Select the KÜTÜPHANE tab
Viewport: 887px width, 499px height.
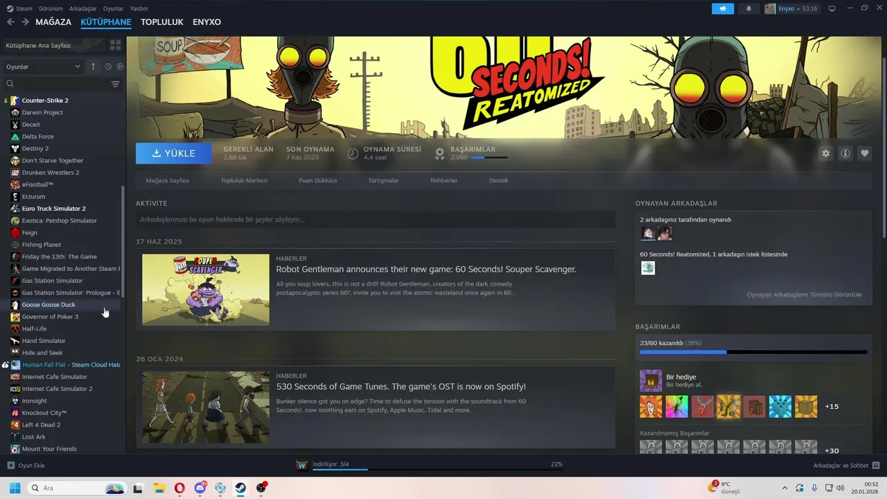[106, 22]
